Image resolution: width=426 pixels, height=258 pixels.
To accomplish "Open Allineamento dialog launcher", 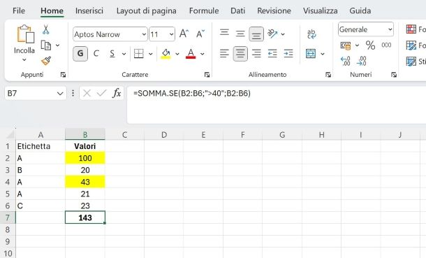I will pos(328,75).
